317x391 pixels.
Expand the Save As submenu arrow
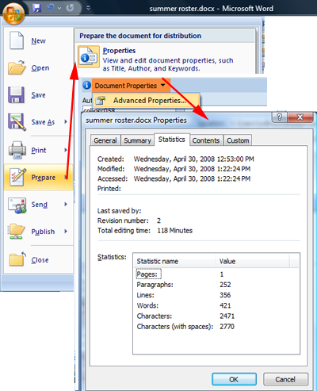[x=66, y=121]
